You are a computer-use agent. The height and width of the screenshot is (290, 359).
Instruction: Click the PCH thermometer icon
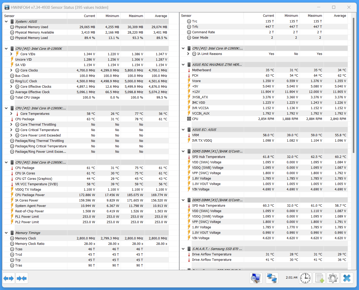[x=189, y=76]
